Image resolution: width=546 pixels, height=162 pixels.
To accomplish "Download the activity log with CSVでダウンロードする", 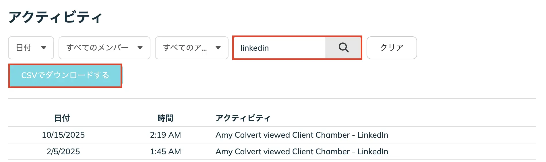I will coord(65,76).
